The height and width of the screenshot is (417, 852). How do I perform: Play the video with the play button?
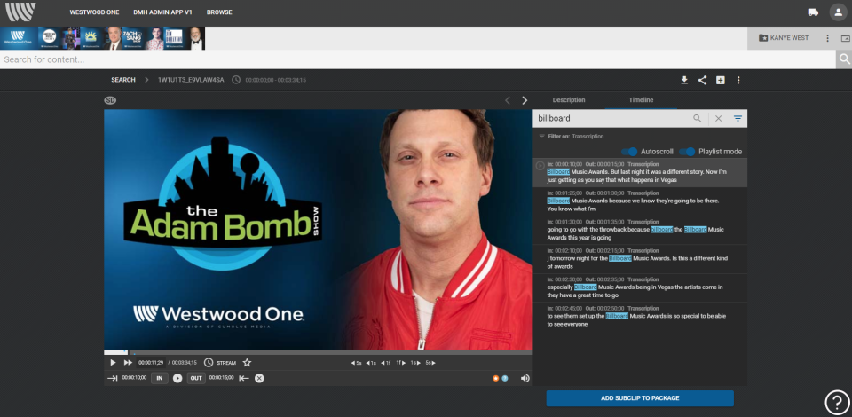tap(113, 363)
